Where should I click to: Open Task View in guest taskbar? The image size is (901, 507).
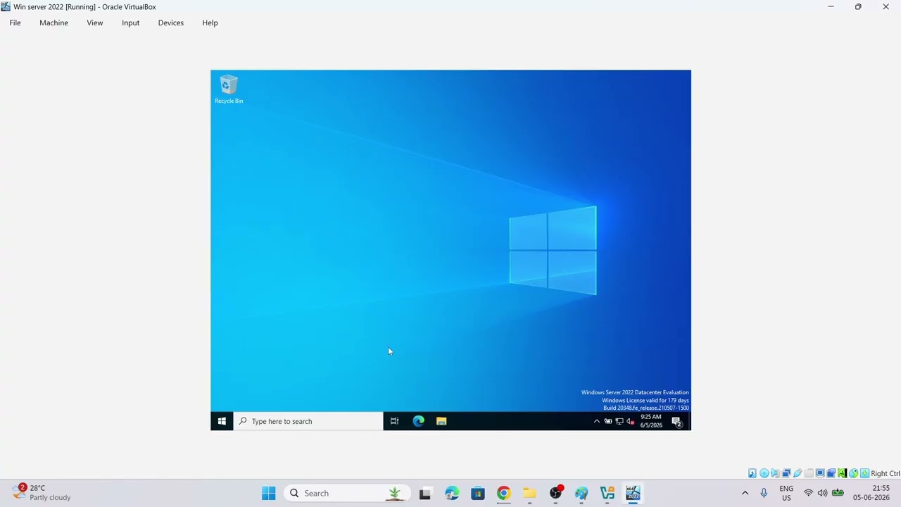pyautogui.click(x=394, y=421)
